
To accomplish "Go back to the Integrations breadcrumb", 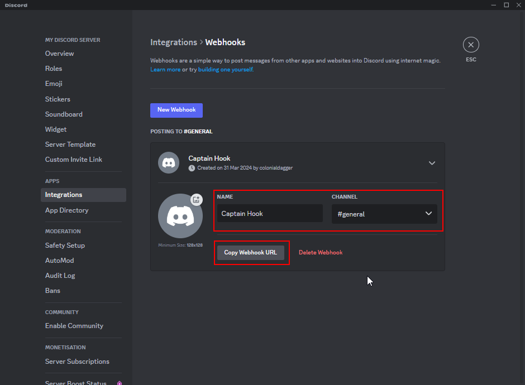I will pos(174,42).
